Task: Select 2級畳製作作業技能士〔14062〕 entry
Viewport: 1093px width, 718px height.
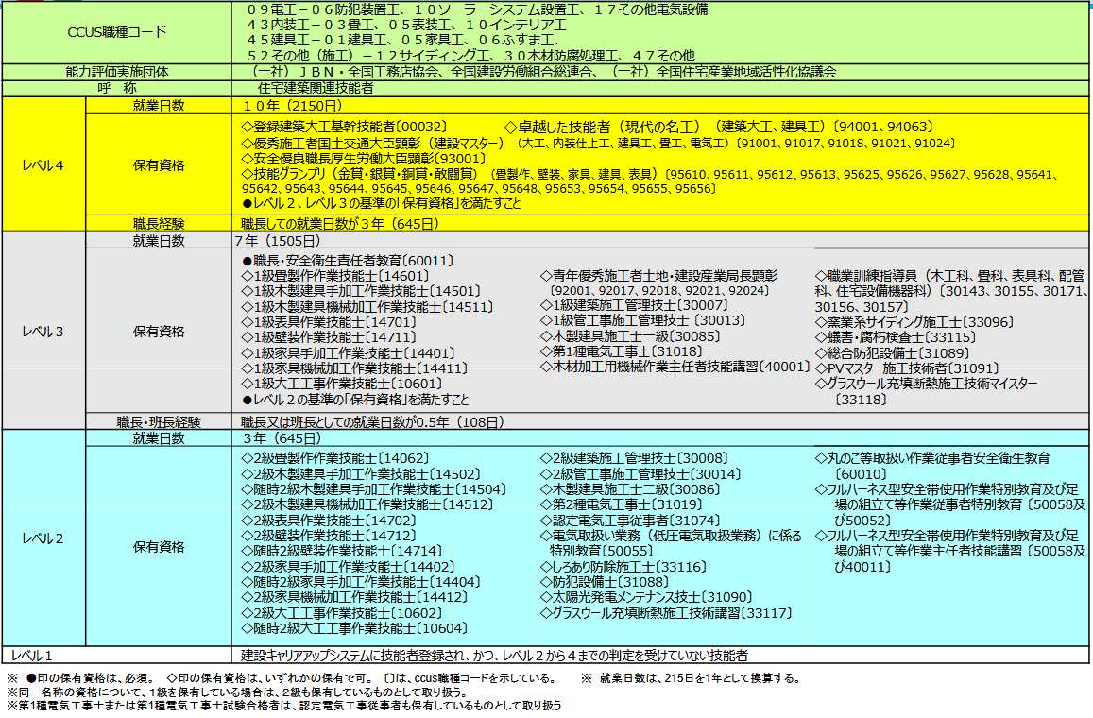Action: 335,458
